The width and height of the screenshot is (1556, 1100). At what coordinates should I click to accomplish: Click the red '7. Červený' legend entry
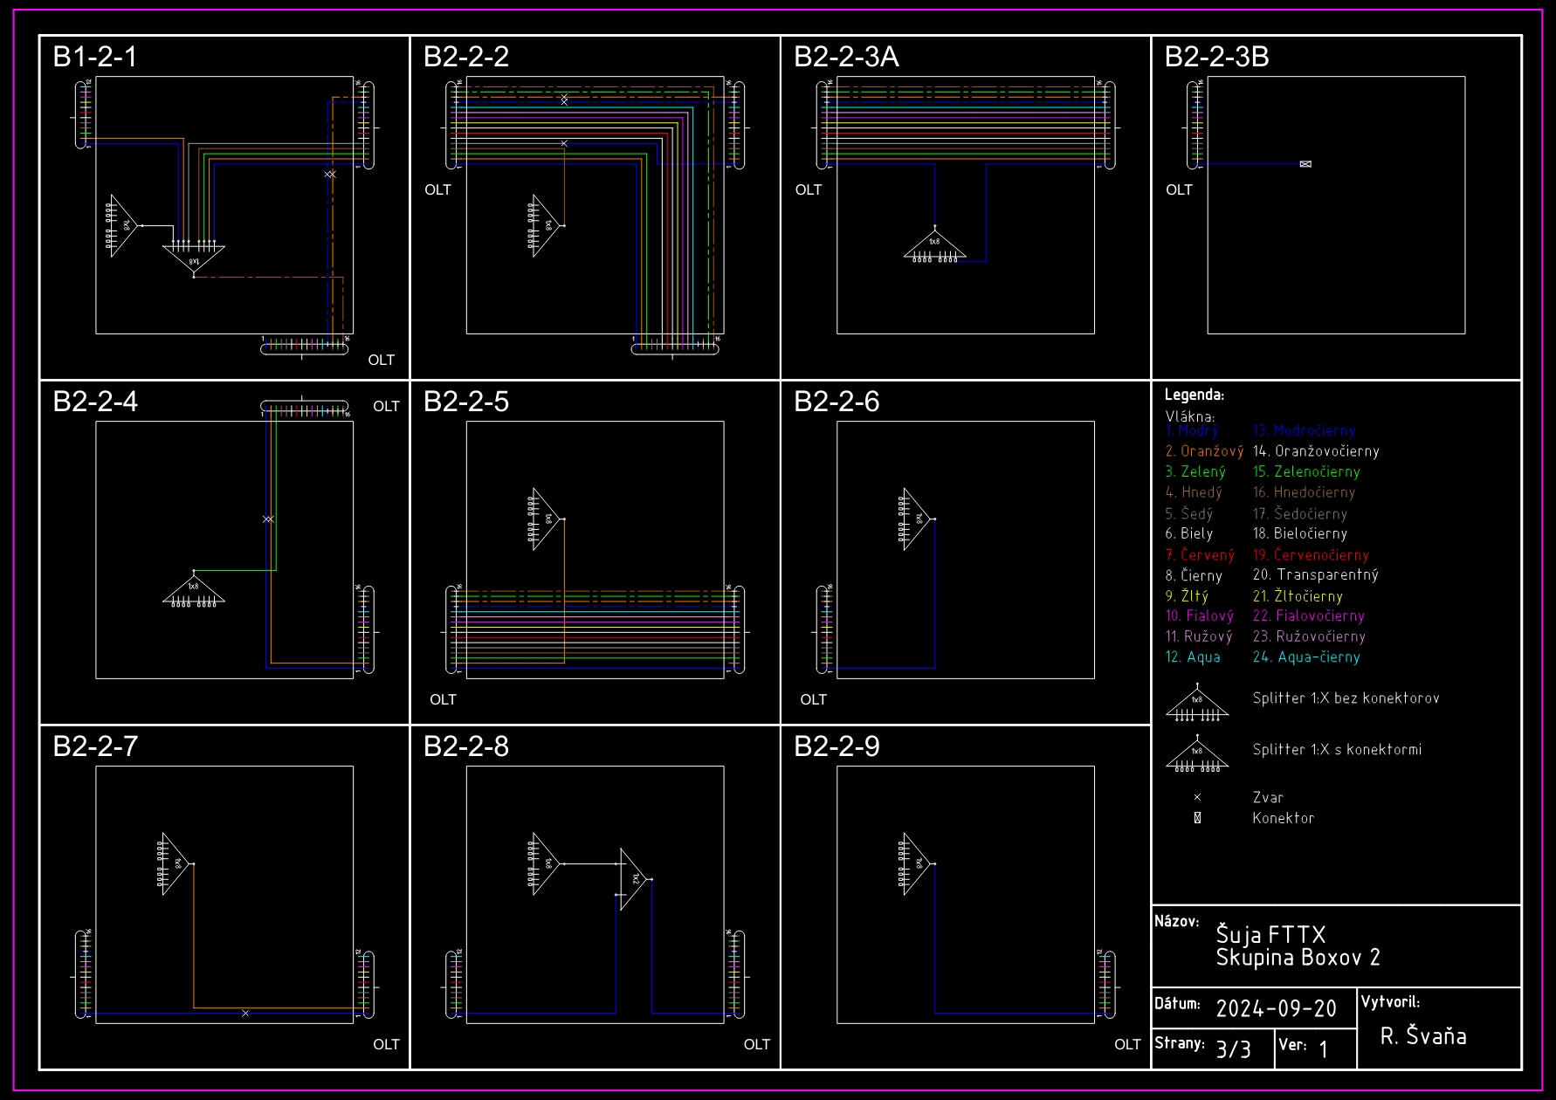click(1200, 555)
